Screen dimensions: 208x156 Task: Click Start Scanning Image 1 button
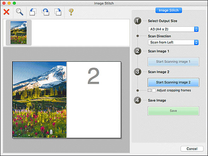[x=173, y=62]
